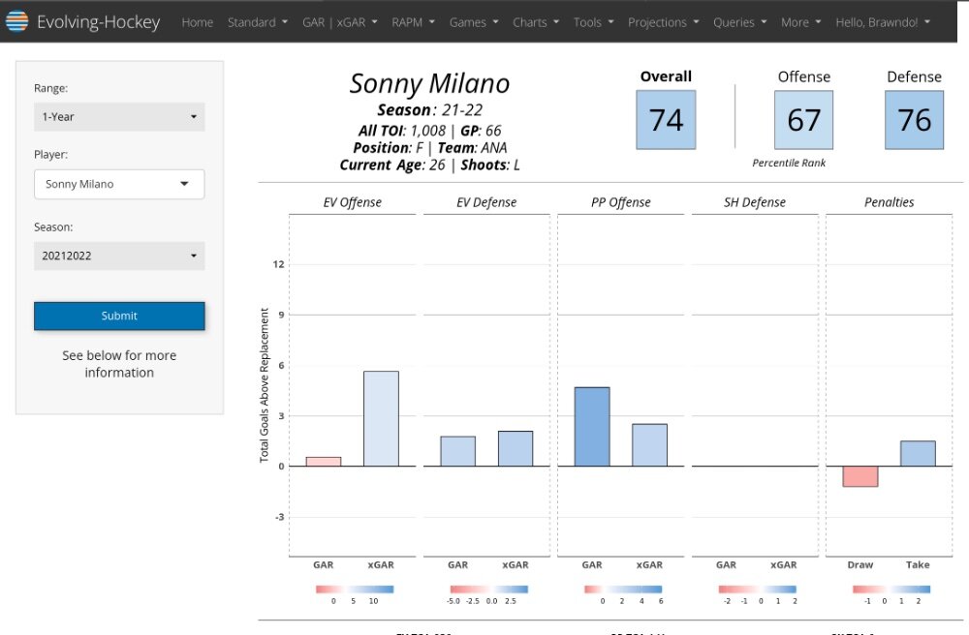Open the Evolving-Hockey brand link

(x=98, y=22)
